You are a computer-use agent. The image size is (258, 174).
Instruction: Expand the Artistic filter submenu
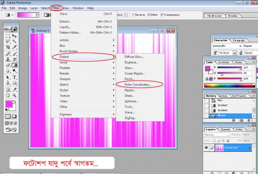(x=84, y=40)
